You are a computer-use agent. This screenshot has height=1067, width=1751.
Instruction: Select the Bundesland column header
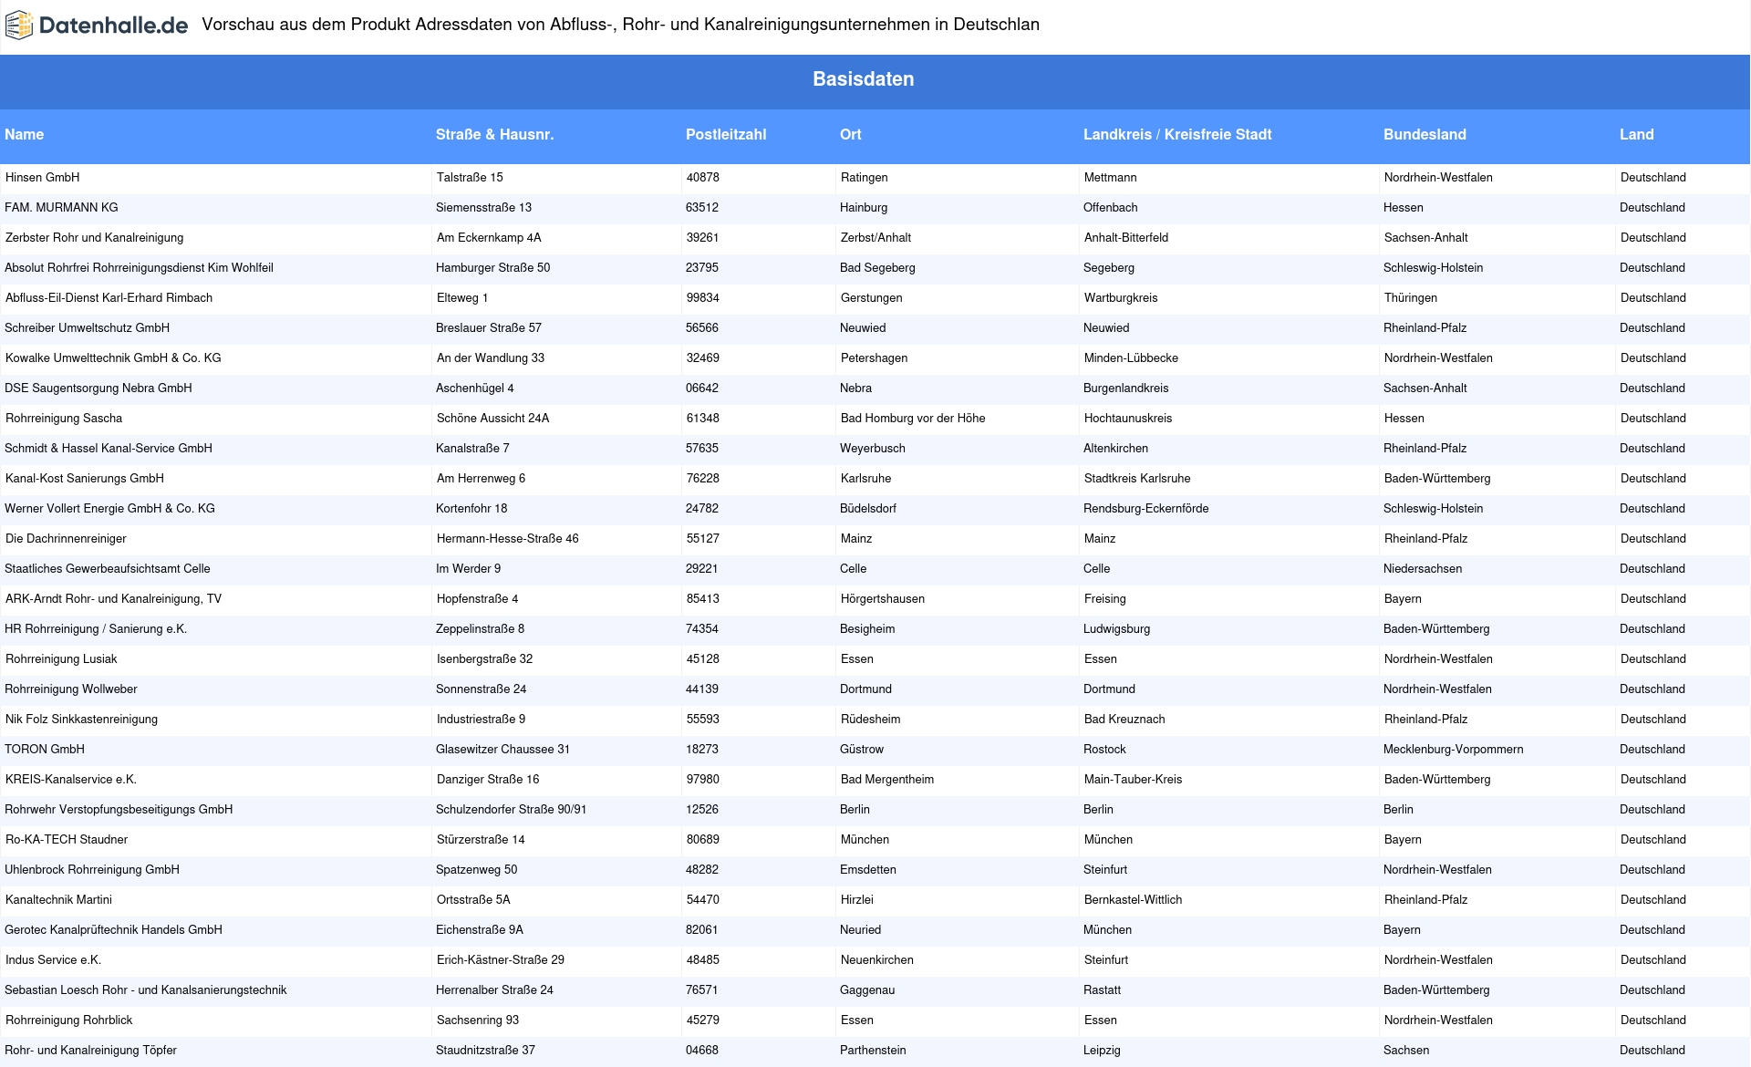point(1425,134)
